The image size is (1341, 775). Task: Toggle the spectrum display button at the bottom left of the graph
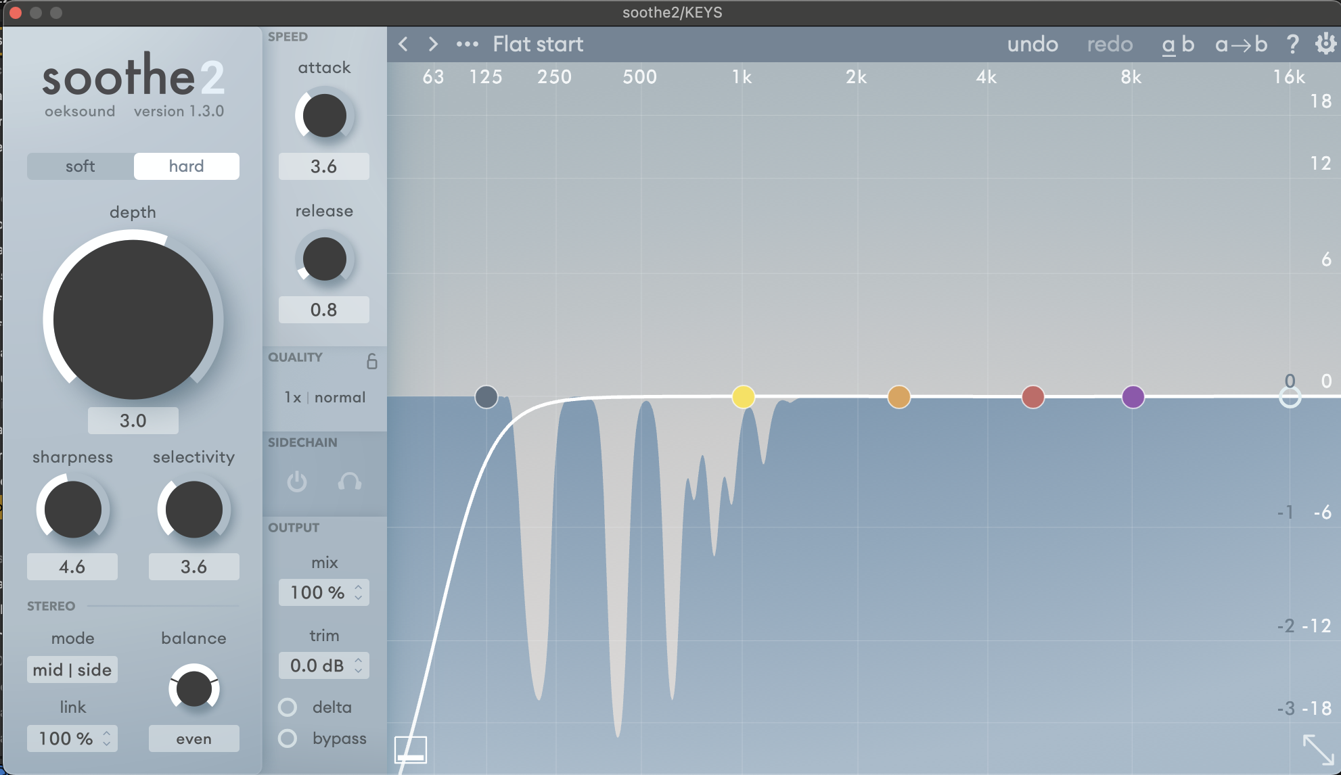point(411,750)
